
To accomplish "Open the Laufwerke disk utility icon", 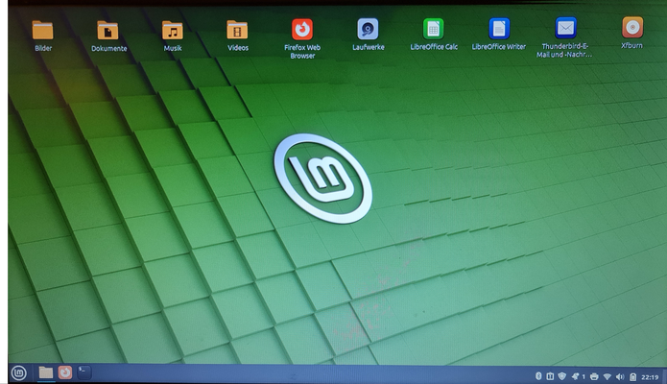I will [368, 29].
